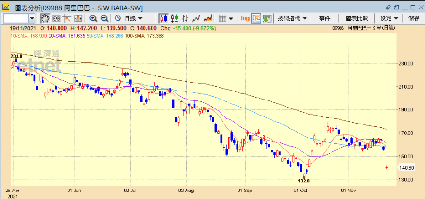Switch to line chart style
The width and height of the screenshot is (425, 199).
click(x=196, y=18)
